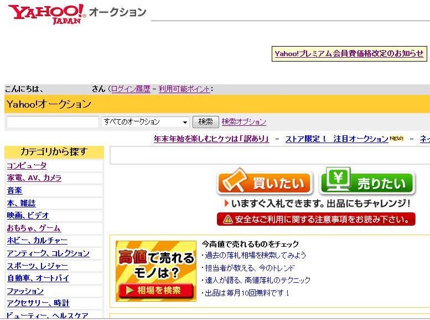430x320 pixels.
Task: Open 過去の落札相場を検索してみよう link
Action: [256, 256]
